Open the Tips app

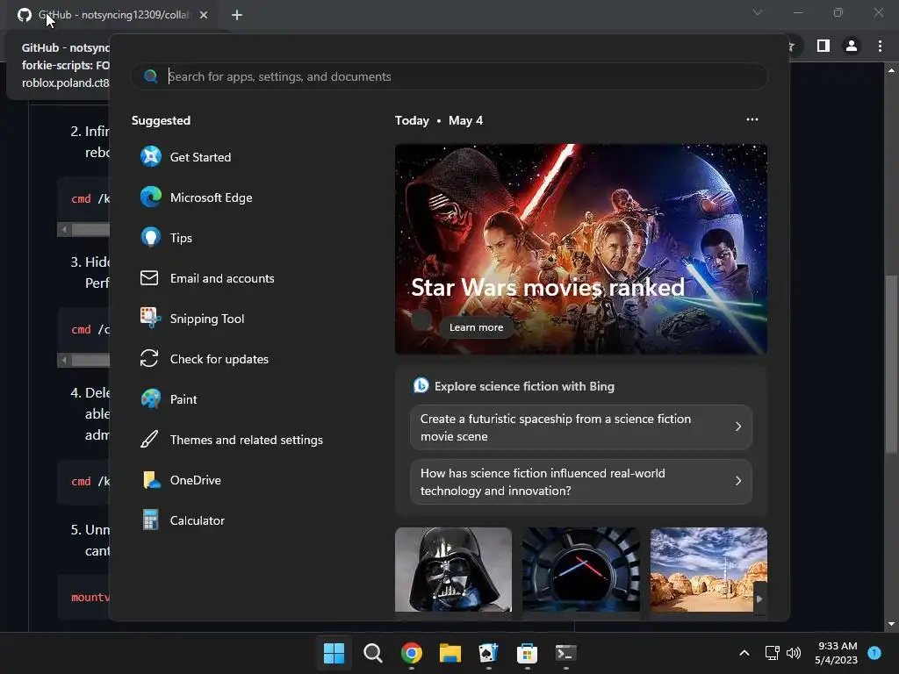tap(166, 237)
